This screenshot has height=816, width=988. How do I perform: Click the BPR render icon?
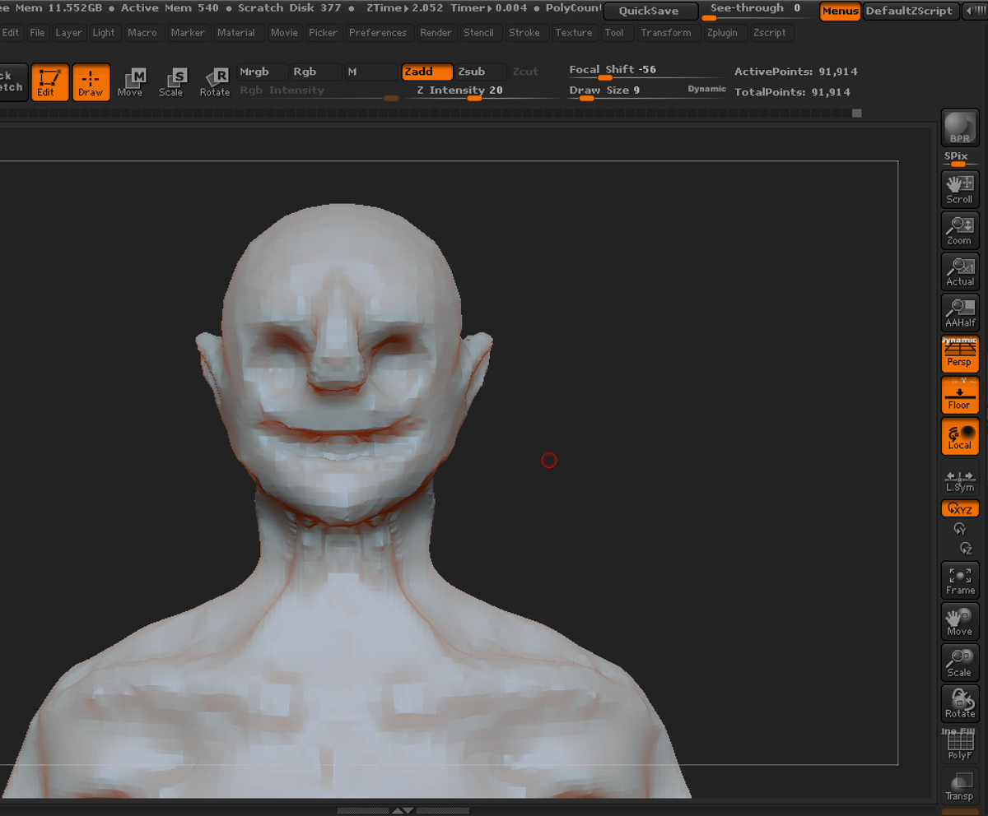coord(960,128)
